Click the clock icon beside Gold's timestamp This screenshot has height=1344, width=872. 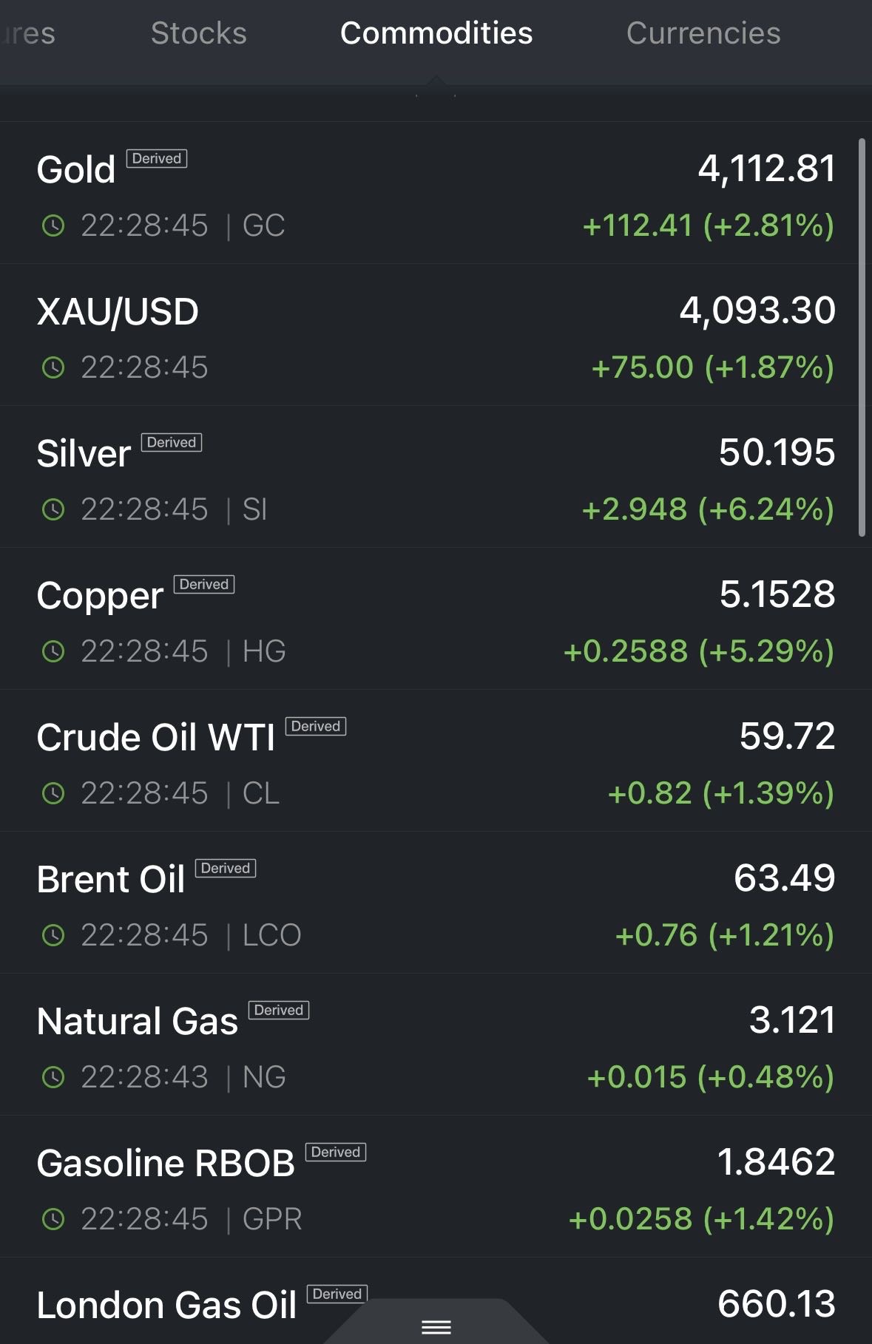(53, 225)
